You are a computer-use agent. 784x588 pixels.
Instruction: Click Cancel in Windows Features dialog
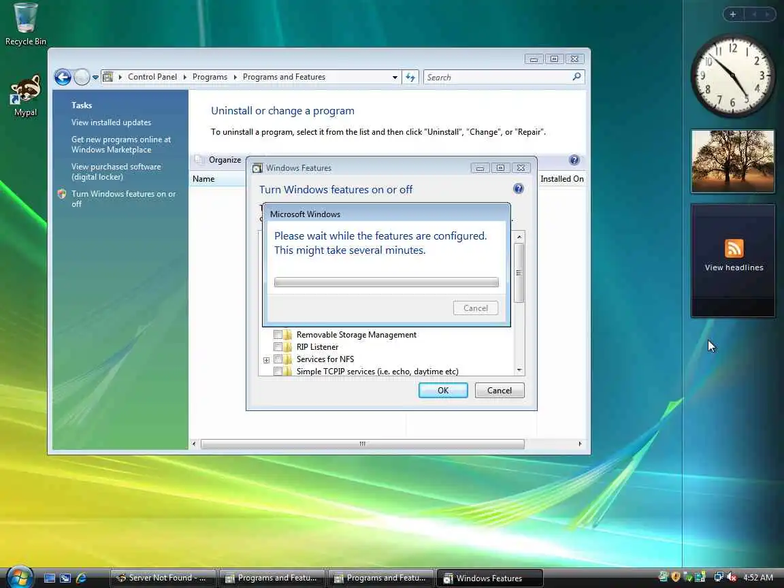(500, 391)
